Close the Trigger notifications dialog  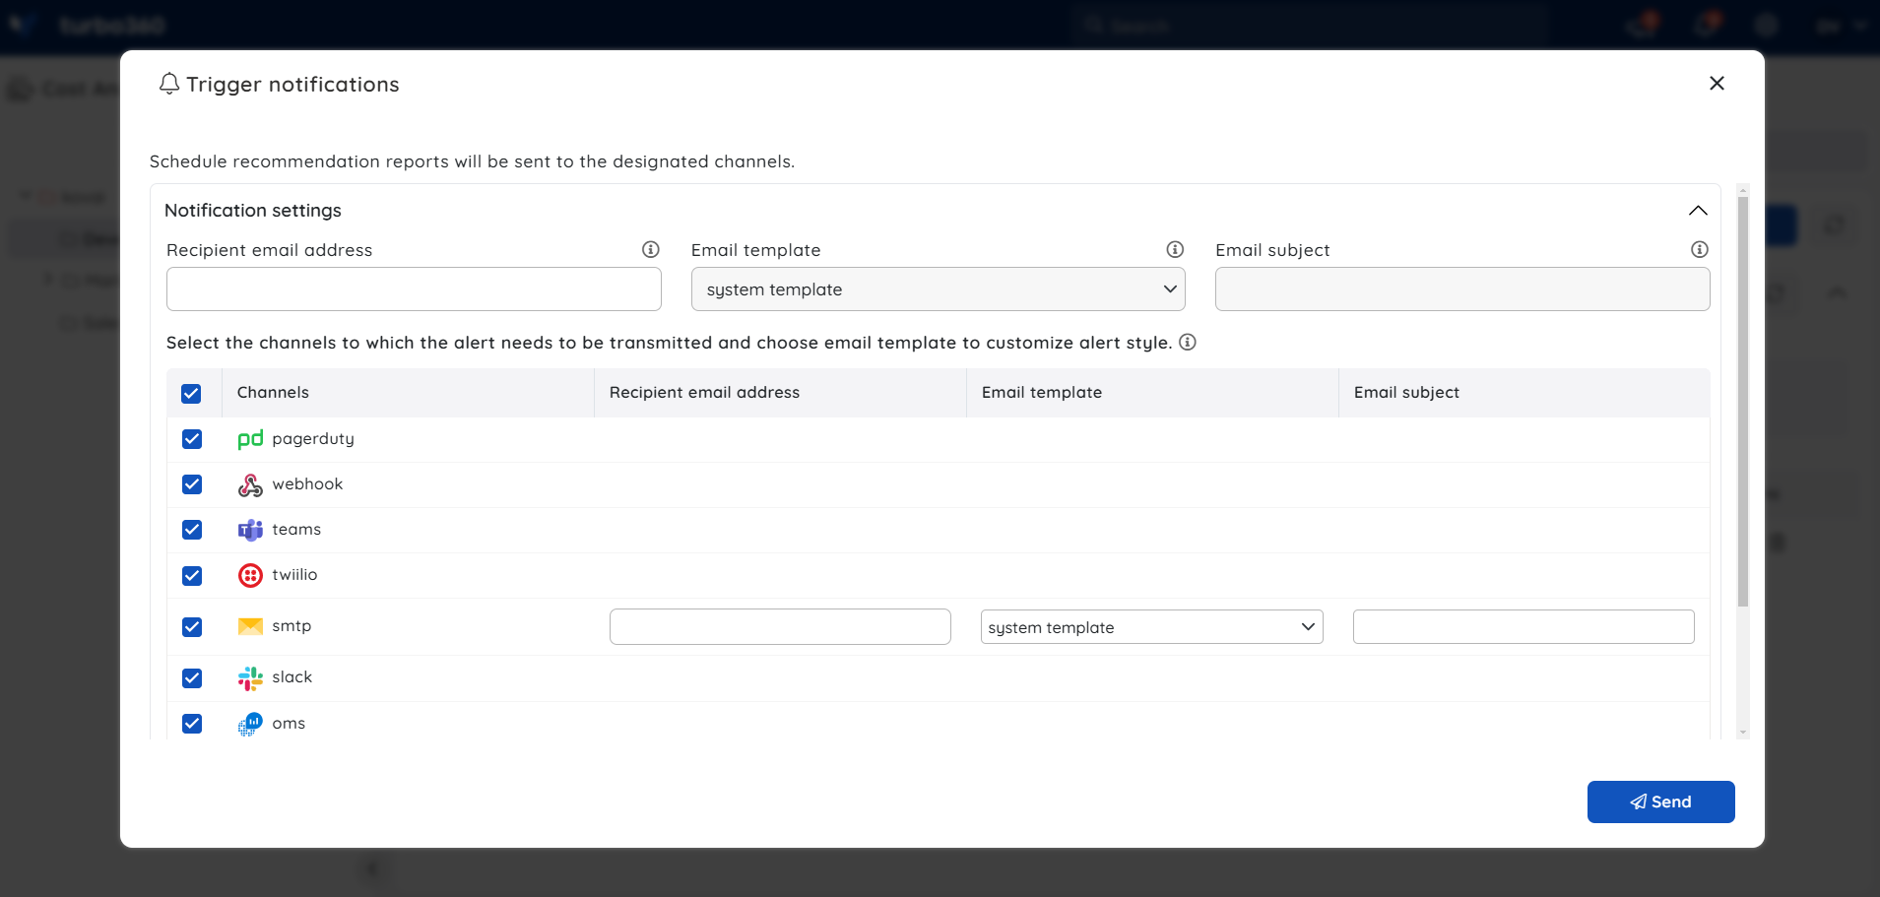(x=1717, y=83)
